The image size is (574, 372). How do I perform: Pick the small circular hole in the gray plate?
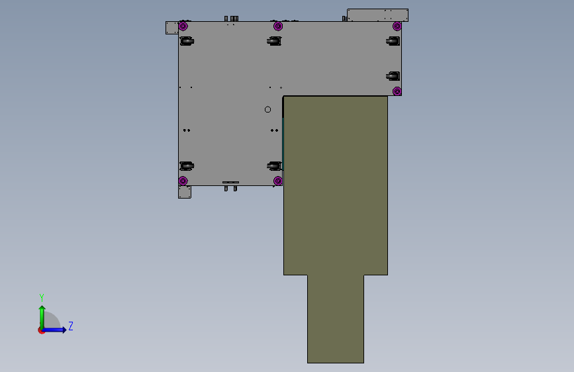267,109
